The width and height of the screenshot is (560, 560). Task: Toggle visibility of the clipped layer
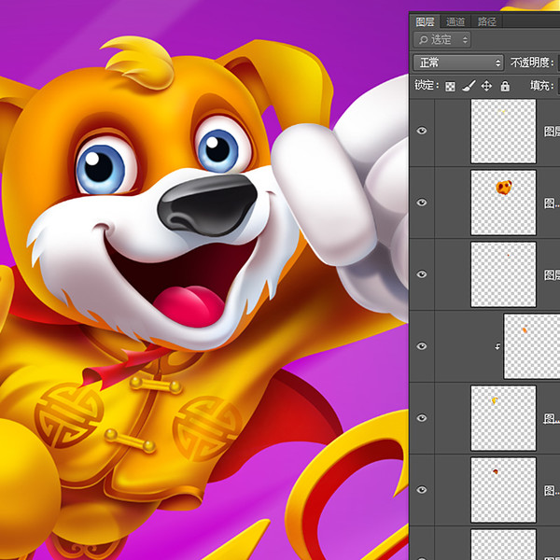[422, 346]
